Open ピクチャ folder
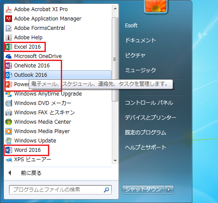This screenshot has height=203, width=218. [x=135, y=55]
